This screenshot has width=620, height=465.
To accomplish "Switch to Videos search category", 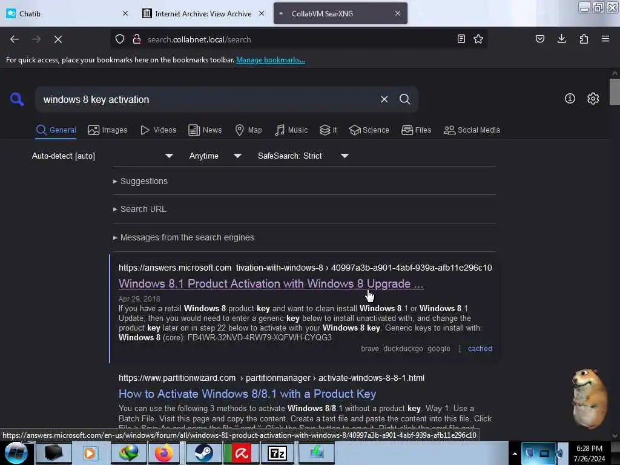I will point(158,130).
